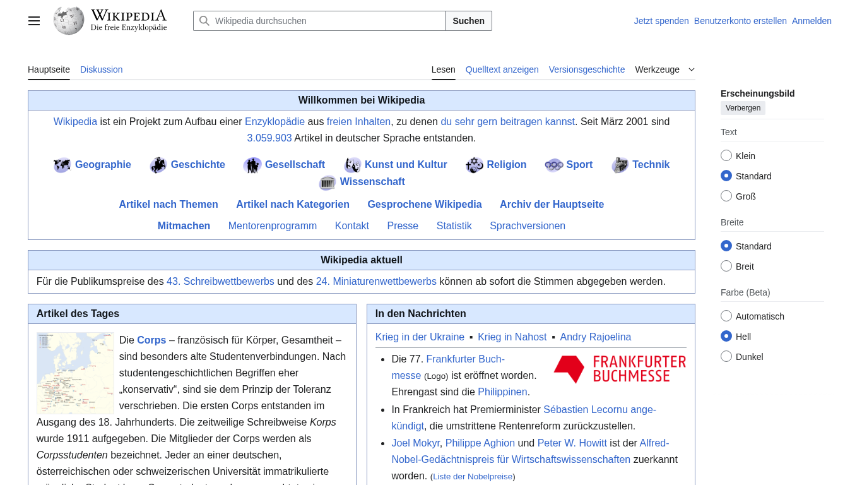Open the bold Corps article link

[x=151, y=340]
